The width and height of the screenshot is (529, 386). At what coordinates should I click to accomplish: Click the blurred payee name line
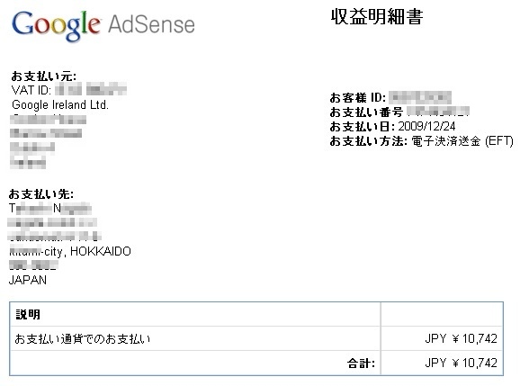(x=50, y=209)
